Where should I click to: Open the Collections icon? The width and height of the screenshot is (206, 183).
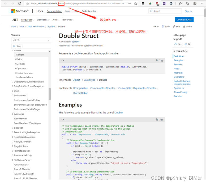coord(187,3)
